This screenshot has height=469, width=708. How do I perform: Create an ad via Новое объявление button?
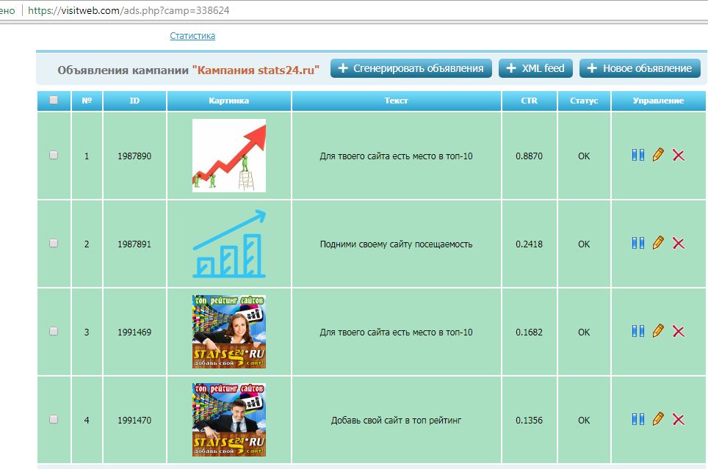(x=639, y=68)
